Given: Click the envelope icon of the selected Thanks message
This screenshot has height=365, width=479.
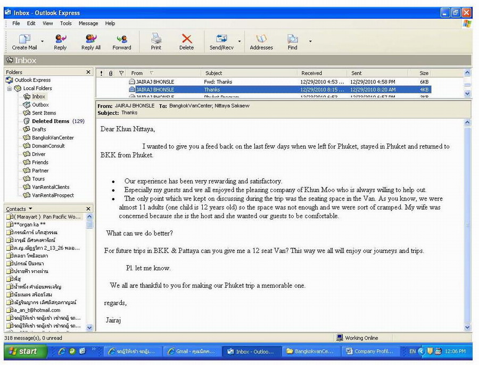Looking at the screenshot, I should [x=131, y=89].
